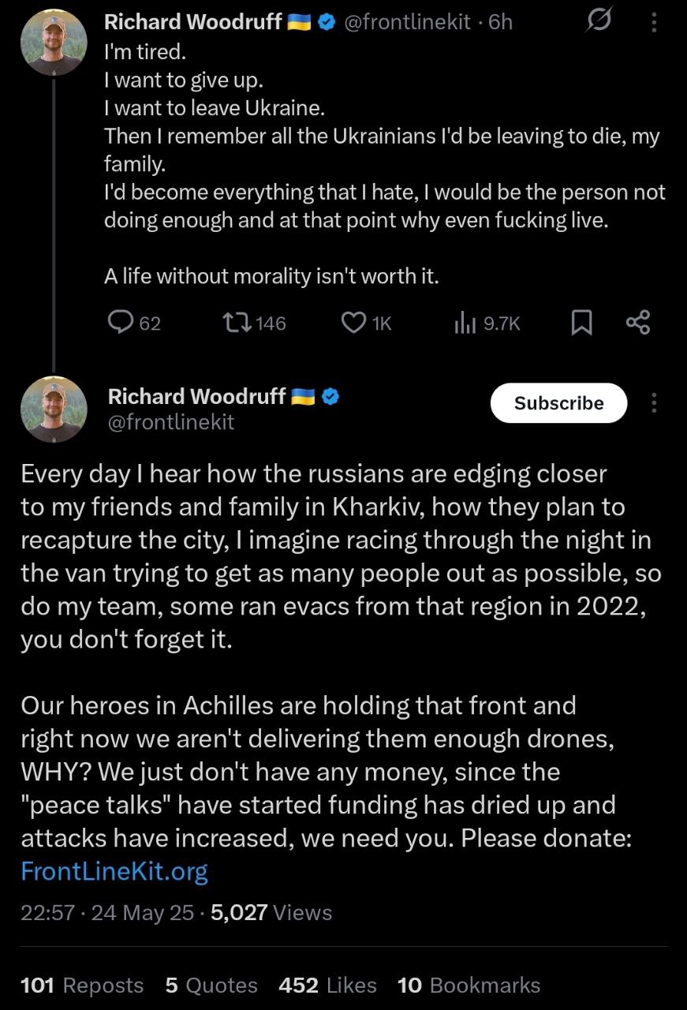Bookmark the first tweet
687x1010 pixels.
(x=581, y=322)
